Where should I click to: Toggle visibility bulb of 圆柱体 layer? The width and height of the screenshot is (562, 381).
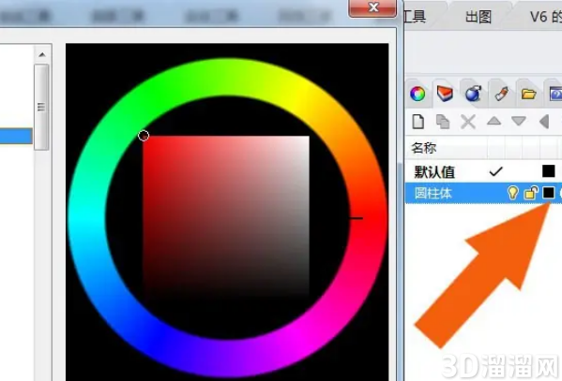[513, 193]
